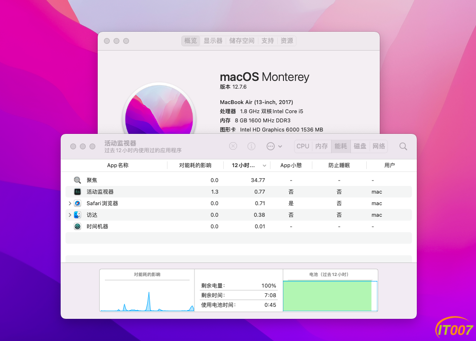
Task: Click the 防止睡眠 column header
Action: click(x=339, y=165)
